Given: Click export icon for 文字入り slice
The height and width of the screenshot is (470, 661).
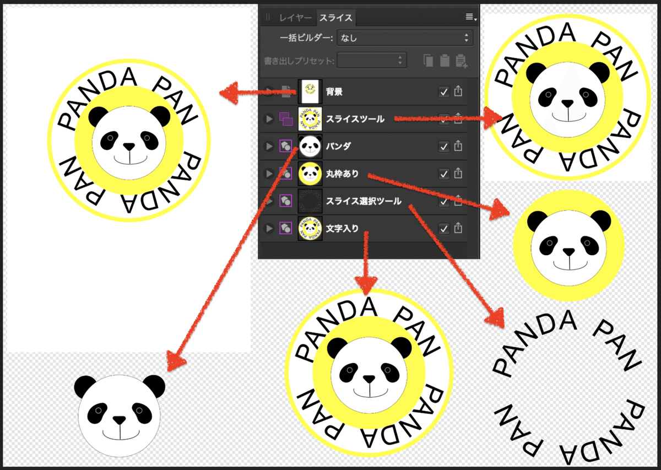Looking at the screenshot, I should [x=458, y=228].
